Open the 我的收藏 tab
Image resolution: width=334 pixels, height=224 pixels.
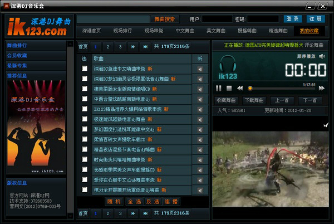pos(309,31)
